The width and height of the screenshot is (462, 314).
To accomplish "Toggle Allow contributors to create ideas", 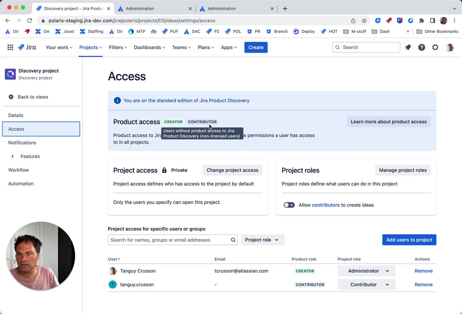I will (289, 205).
